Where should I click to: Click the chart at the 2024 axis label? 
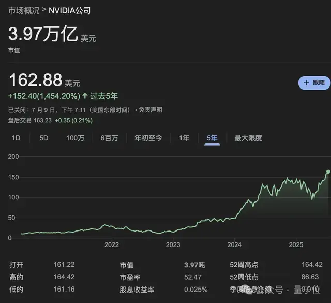coord(234,244)
